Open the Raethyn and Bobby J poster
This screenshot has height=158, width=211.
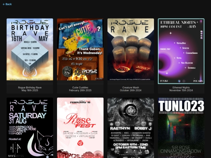click(131, 128)
